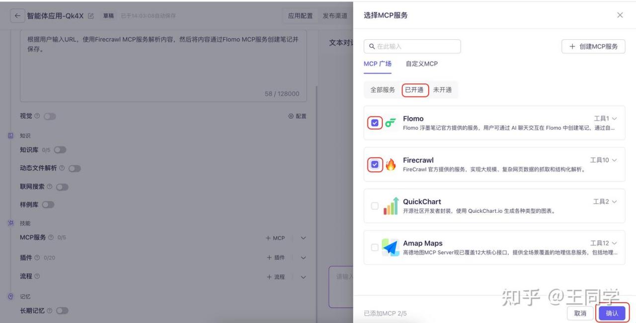This screenshot has width=636, height=323.
Task: Confirm the selection with 确认
Action: click(x=612, y=313)
